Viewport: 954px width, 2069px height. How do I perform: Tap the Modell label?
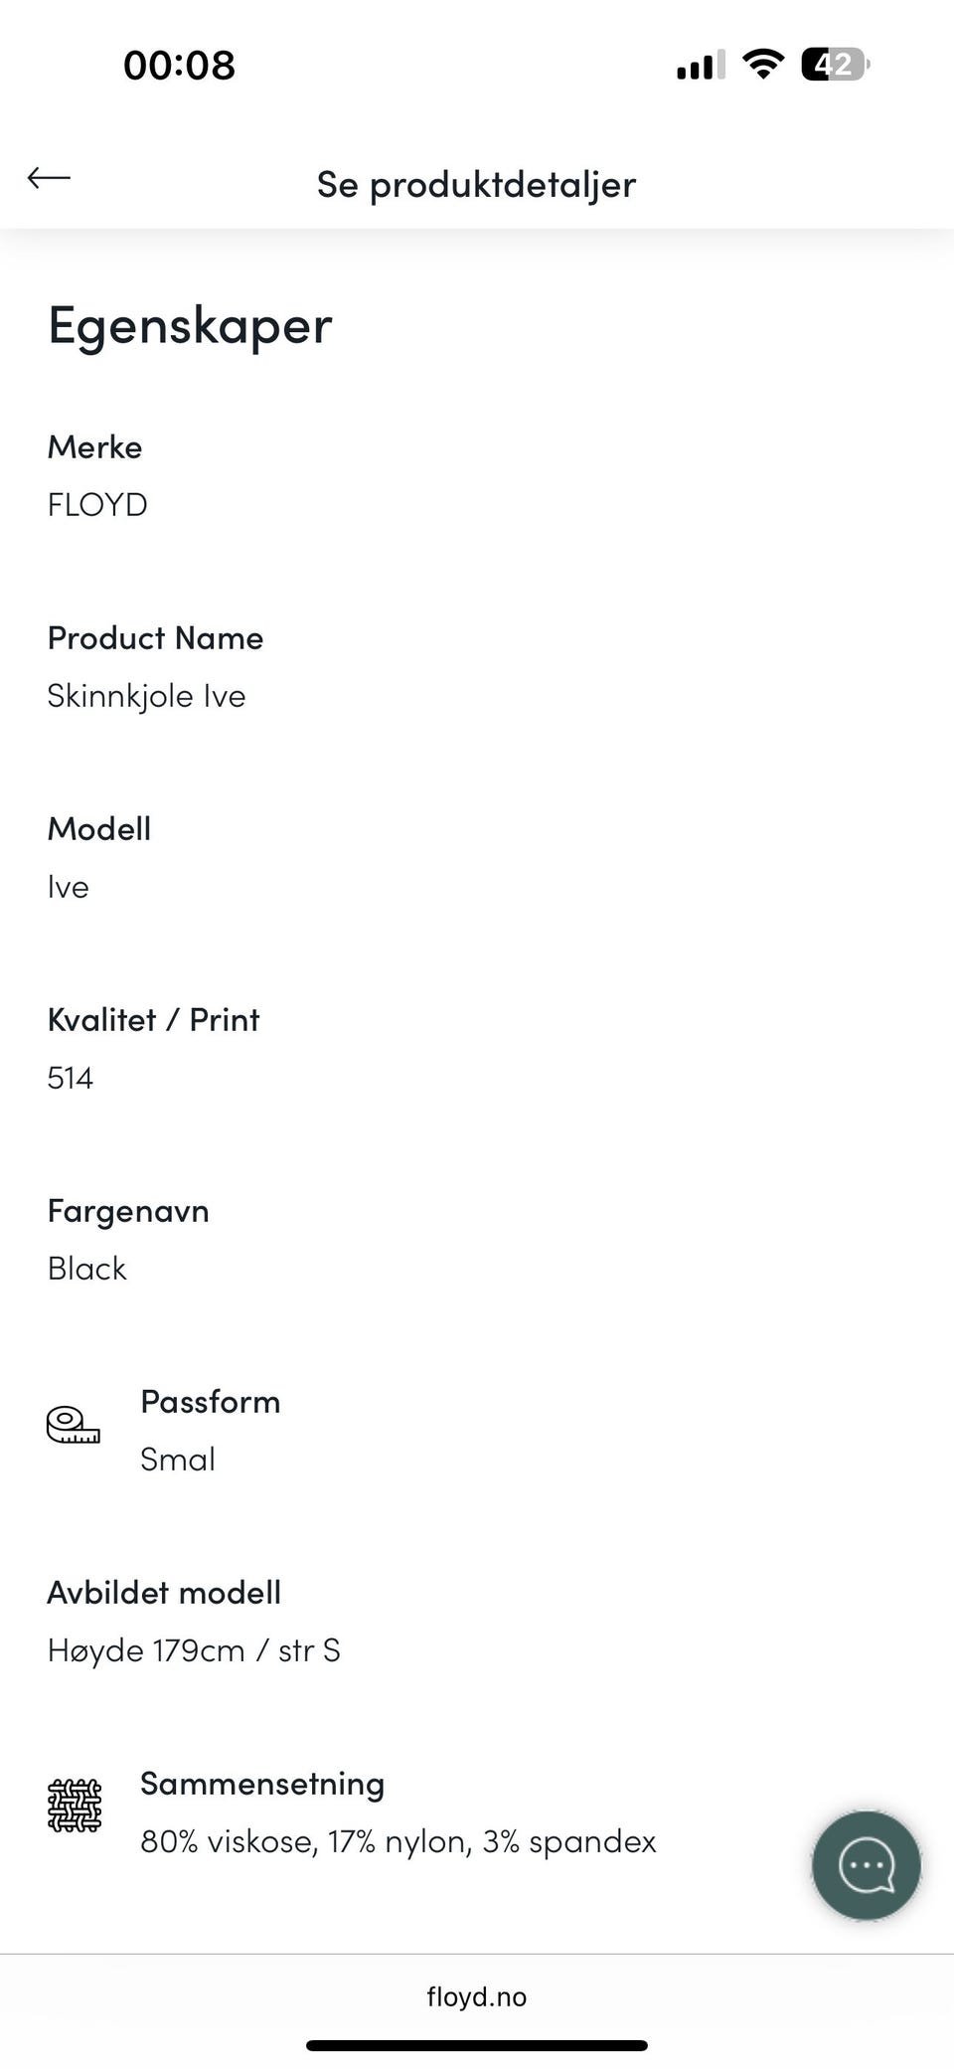(99, 828)
